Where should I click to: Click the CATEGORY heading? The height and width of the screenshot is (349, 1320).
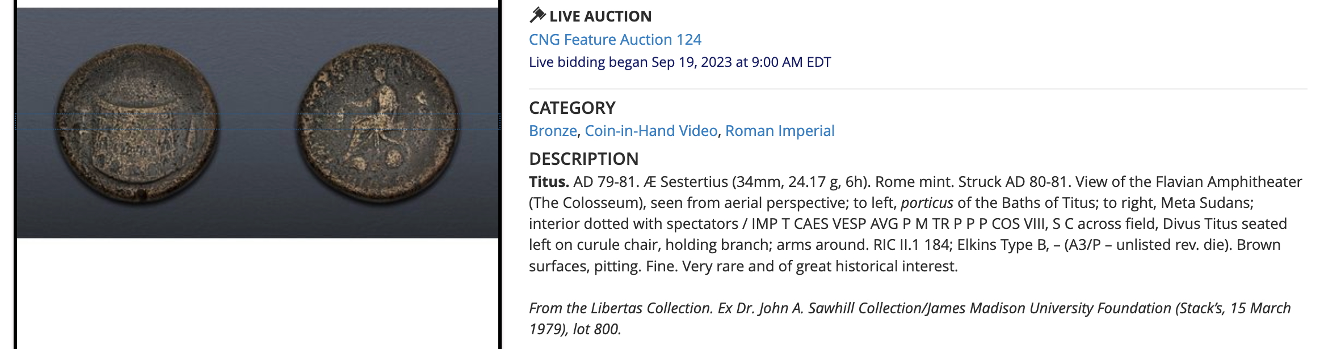coord(572,108)
